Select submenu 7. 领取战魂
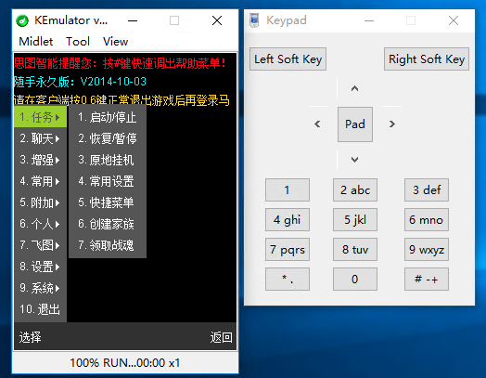This screenshot has height=378, width=486. pyautogui.click(x=108, y=245)
